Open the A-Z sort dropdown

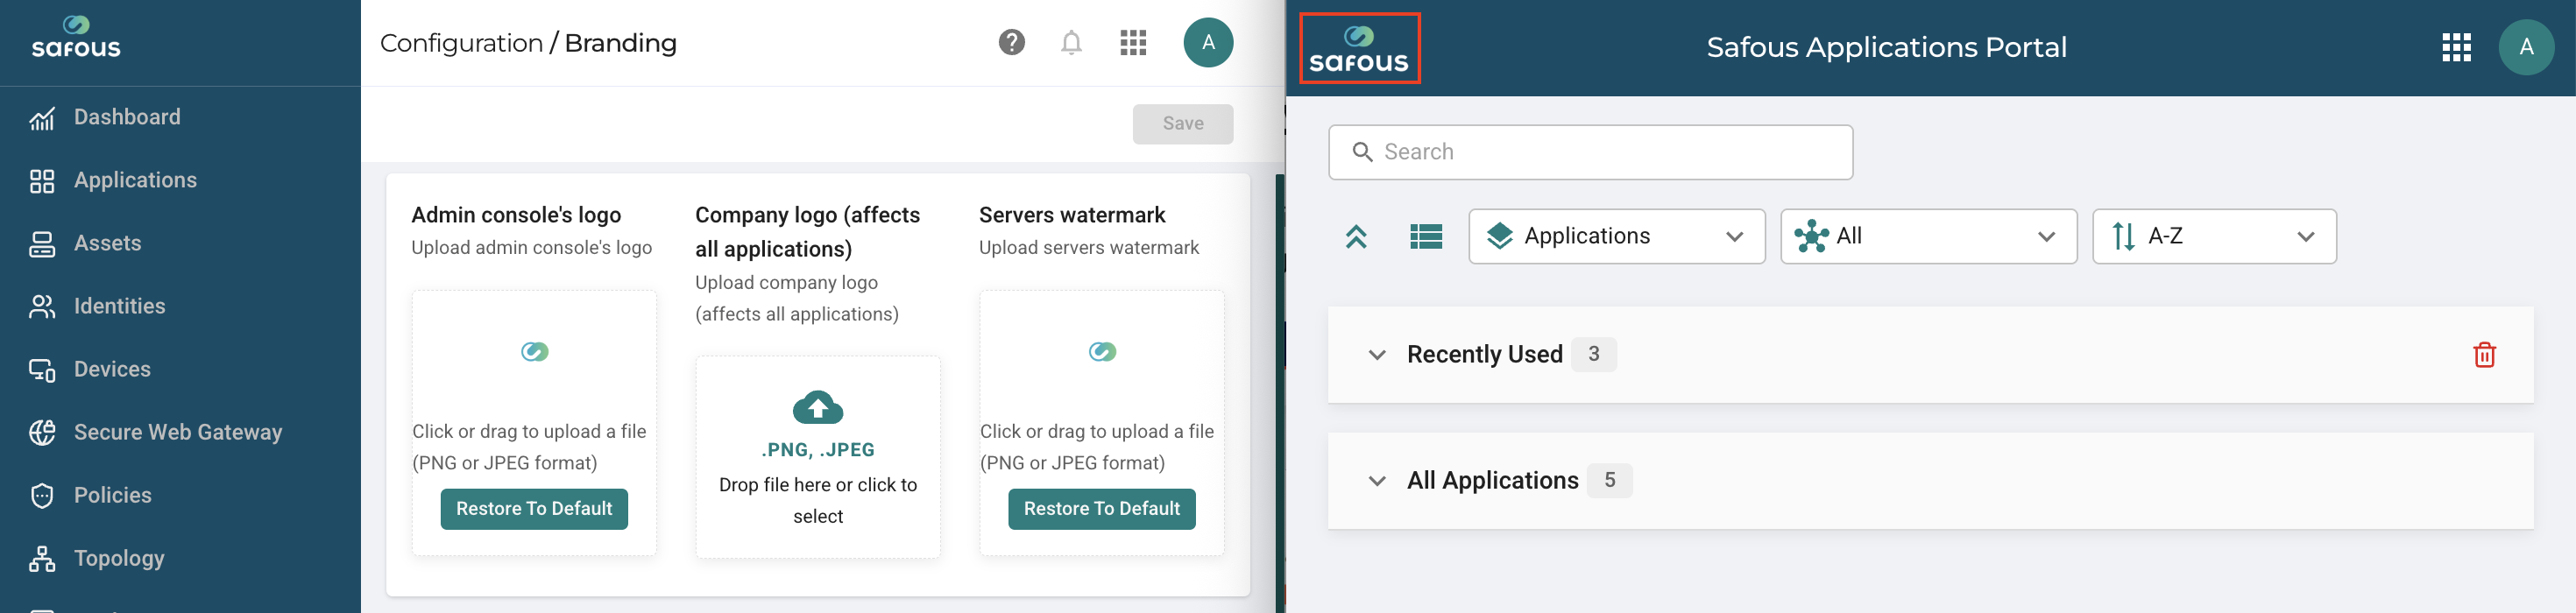[x=2214, y=236]
